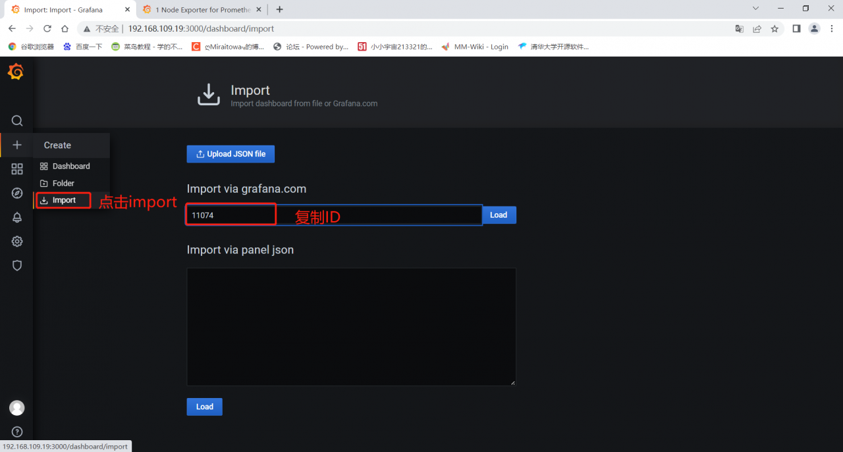The width and height of the screenshot is (843, 452).
Task: Open the 菜鸟教程 bookmark
Action: point(147,47)
